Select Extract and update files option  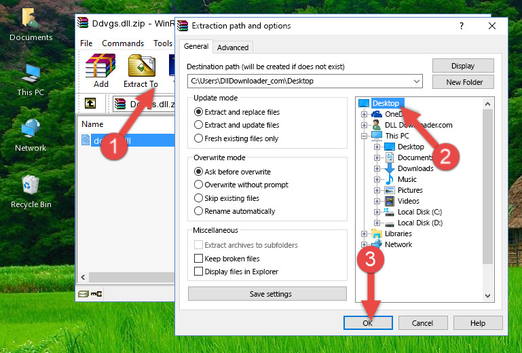pos(237,125)
